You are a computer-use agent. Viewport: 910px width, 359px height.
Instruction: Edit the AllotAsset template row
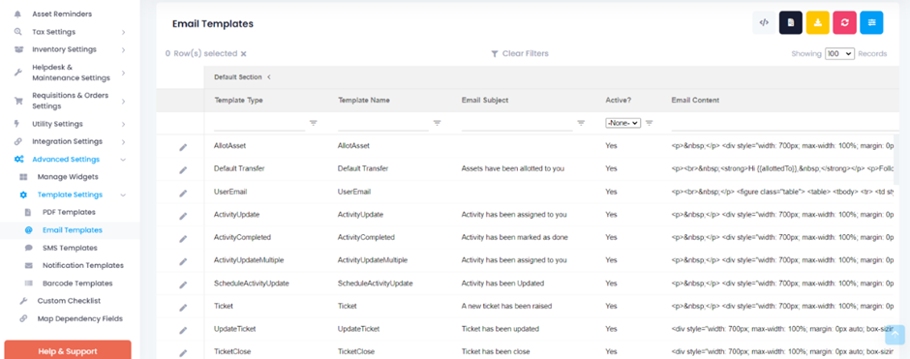[183, 147]
